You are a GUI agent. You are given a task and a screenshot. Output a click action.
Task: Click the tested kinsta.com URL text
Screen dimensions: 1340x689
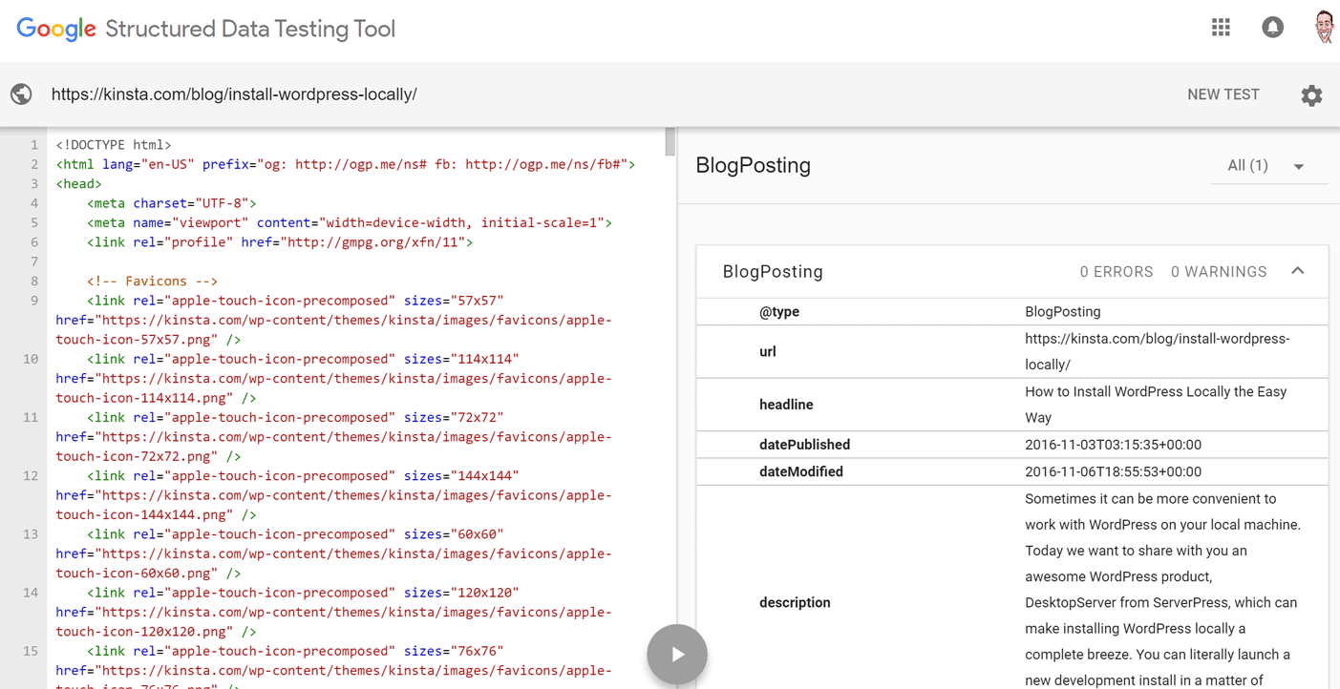coord(234,94)
